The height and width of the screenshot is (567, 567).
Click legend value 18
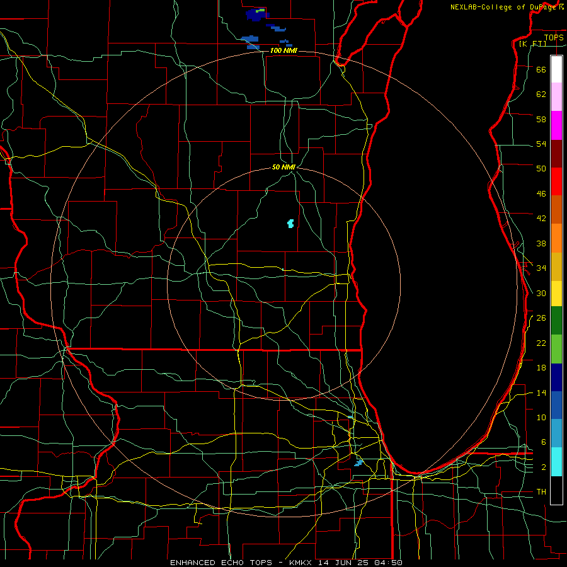click(541, 367)
